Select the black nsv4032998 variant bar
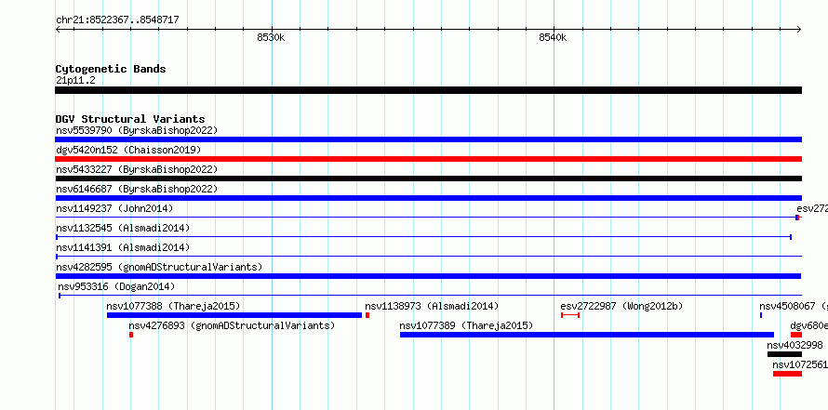The height and width of the screenshot is (410, 828). (784, 354)
